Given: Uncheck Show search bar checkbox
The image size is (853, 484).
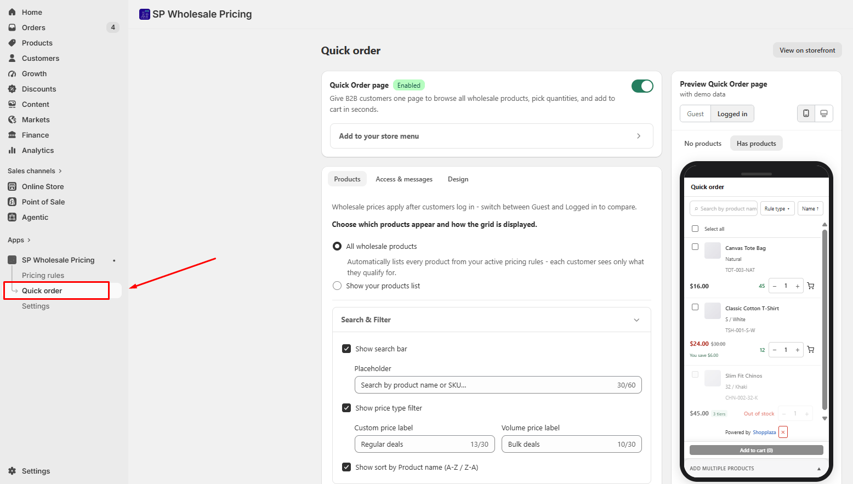Looking at the screenshot, I should click(x=346, y=349).
